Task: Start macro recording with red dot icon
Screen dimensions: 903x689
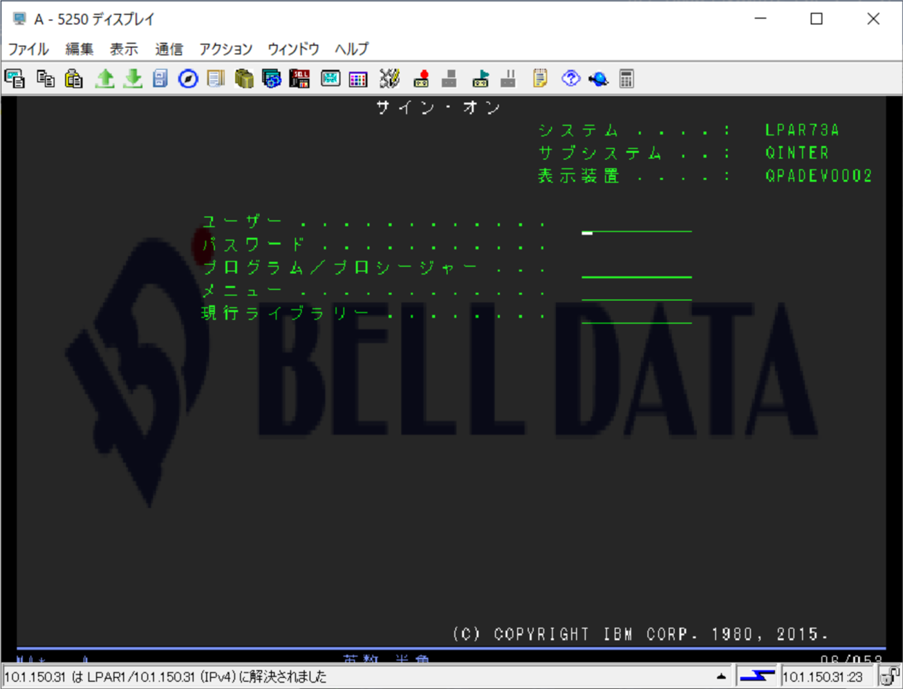Action: (x=421, y=79)
